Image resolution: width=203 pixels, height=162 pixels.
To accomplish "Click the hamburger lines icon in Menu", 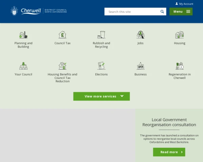I will (x=188, y=11).
